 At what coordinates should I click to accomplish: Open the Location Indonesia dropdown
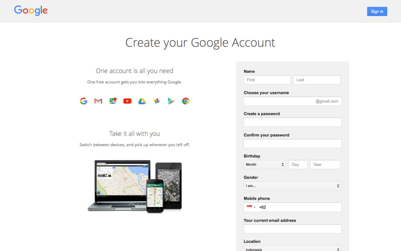point(292,248)
